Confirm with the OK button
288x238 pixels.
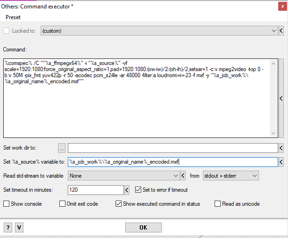tap(144, 228)
